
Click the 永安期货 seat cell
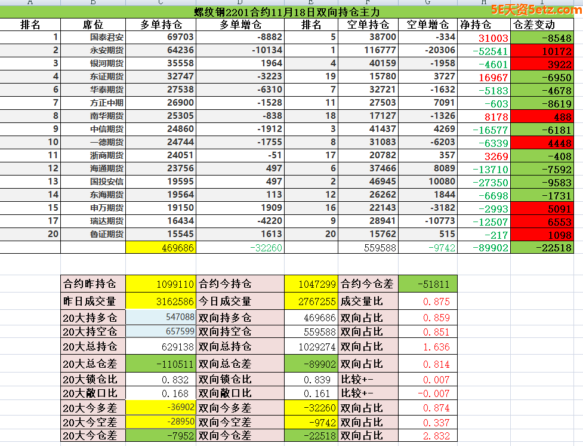tap(93, 50)
